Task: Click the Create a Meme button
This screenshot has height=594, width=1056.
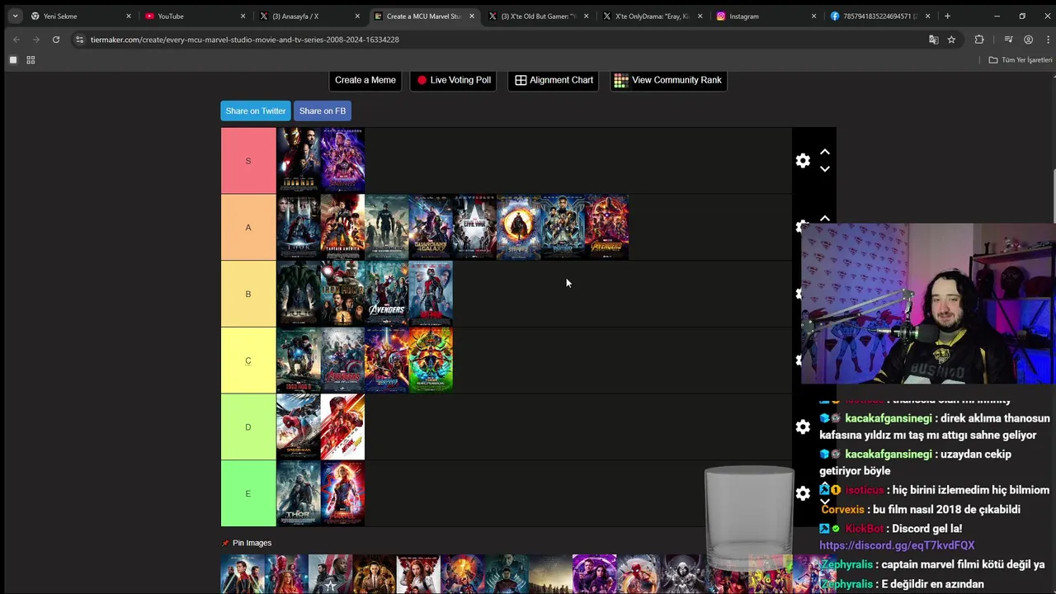Action: coord(365,80)
